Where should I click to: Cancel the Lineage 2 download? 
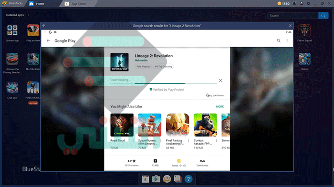tap(220, 80)
